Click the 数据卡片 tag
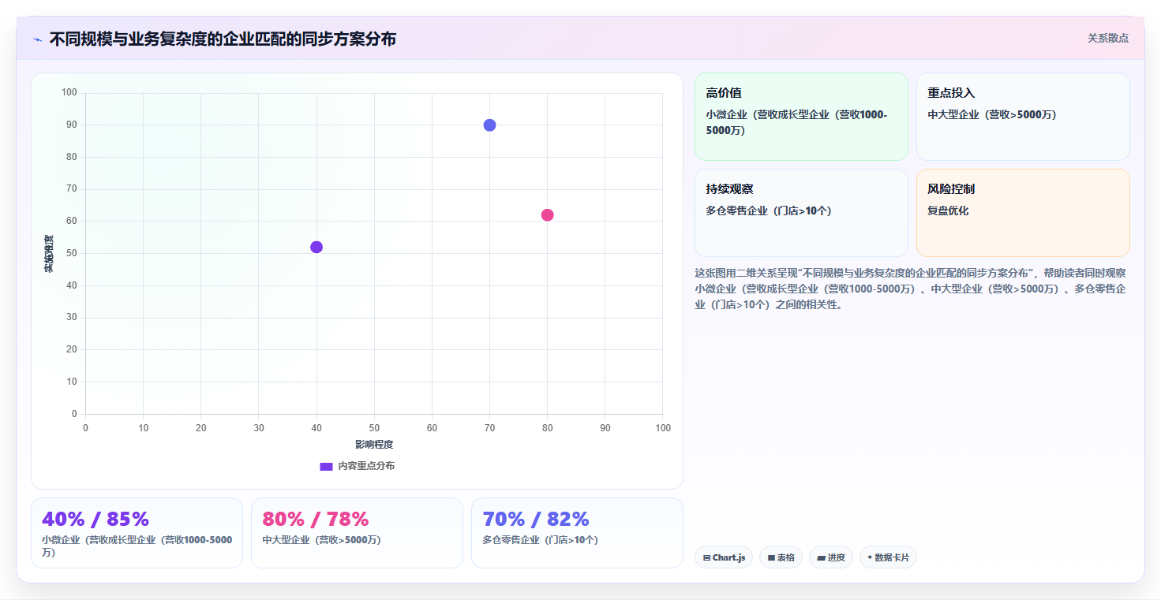This screenshot has height=600, width=1161. [x=888, y=557]
